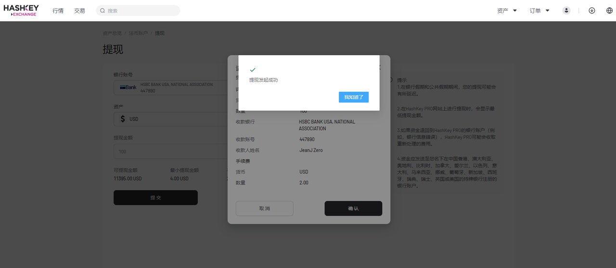Click the search magnifier icon
The width and height of the screenshot is (616, 268).
tap(103, 11)
